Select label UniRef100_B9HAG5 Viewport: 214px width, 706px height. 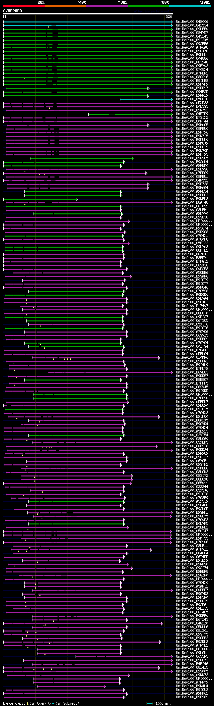tap(192, 125)
